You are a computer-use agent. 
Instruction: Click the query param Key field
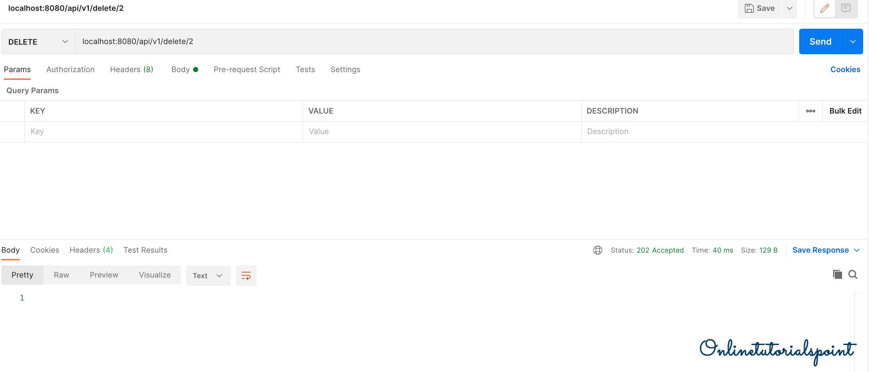(x=163, y=131)
